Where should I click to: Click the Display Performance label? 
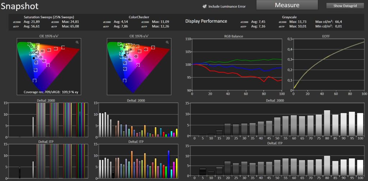point(206,21)
